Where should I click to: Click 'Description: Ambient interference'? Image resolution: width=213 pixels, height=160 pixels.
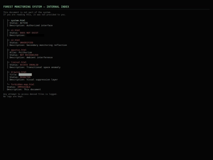coord(31,57)
